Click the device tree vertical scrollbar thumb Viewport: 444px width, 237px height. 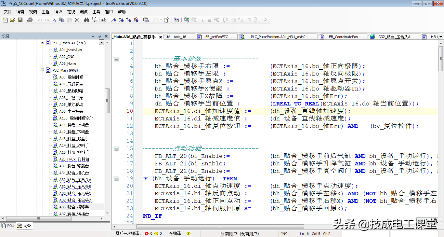point(107,101)
